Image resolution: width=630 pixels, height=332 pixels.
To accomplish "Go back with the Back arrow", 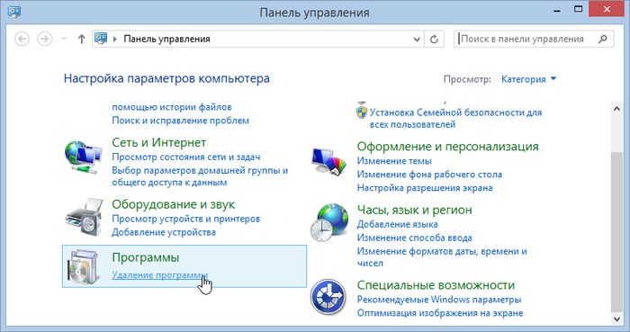I will [22, 39].
